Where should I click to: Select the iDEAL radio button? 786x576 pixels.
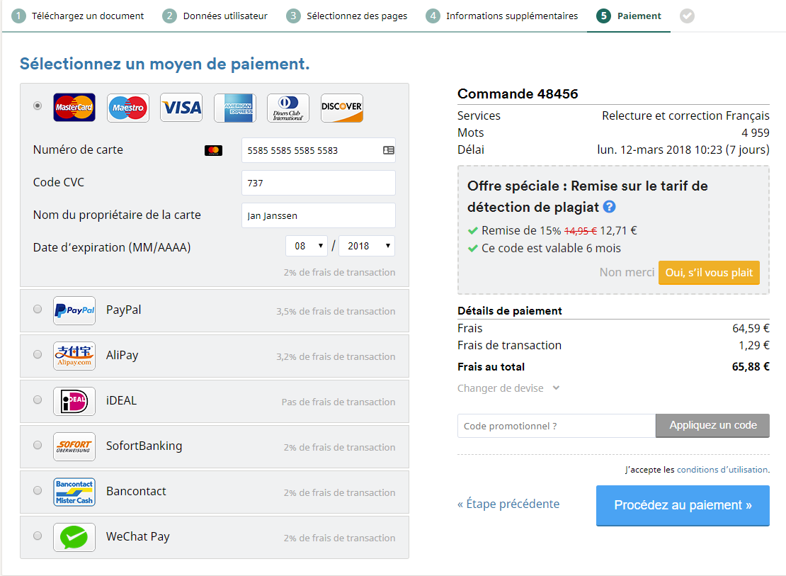pyautogui.click(x=38, y=400)
